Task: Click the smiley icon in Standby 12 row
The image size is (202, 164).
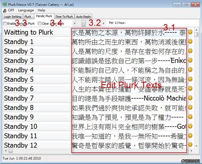Action: (190, 145)
